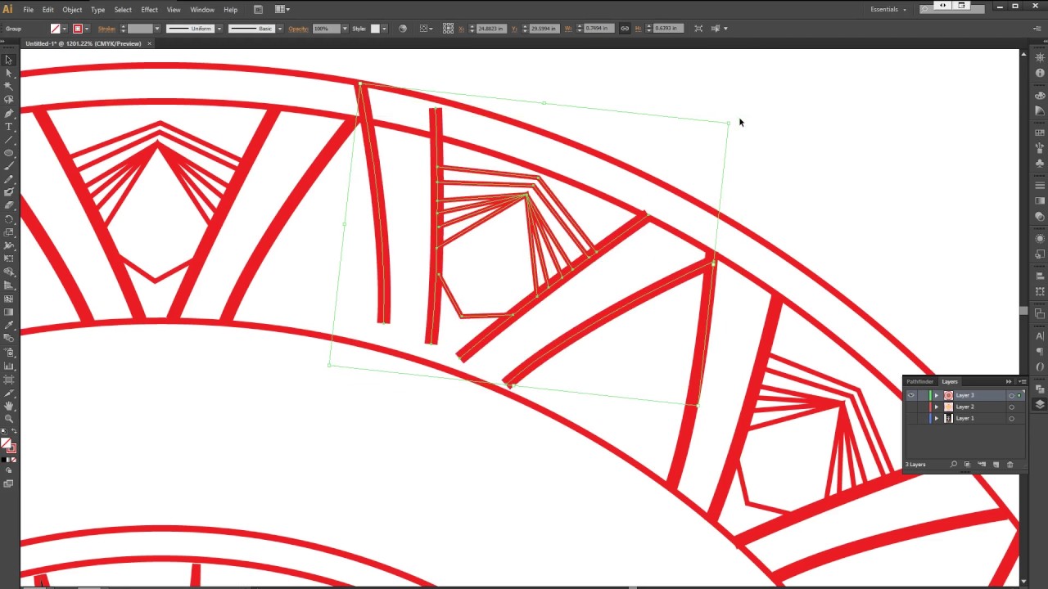
Task: Click the Create New Layer icon
Action: pyautogui.click(x=996, y=465)
